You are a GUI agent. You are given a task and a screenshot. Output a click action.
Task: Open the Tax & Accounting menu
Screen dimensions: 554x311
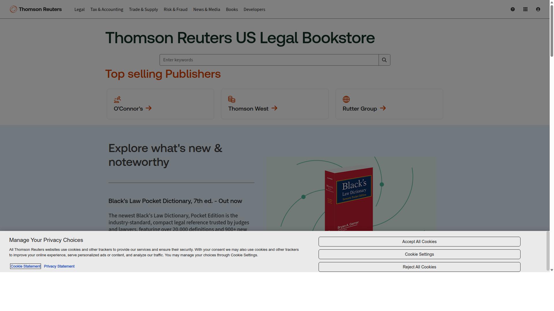107,10
